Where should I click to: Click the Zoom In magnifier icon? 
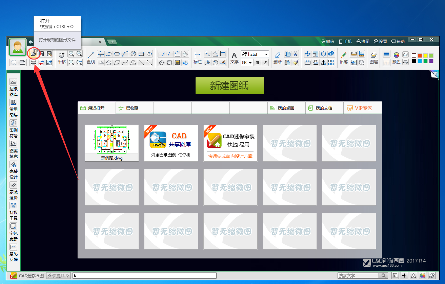(71, 53)
